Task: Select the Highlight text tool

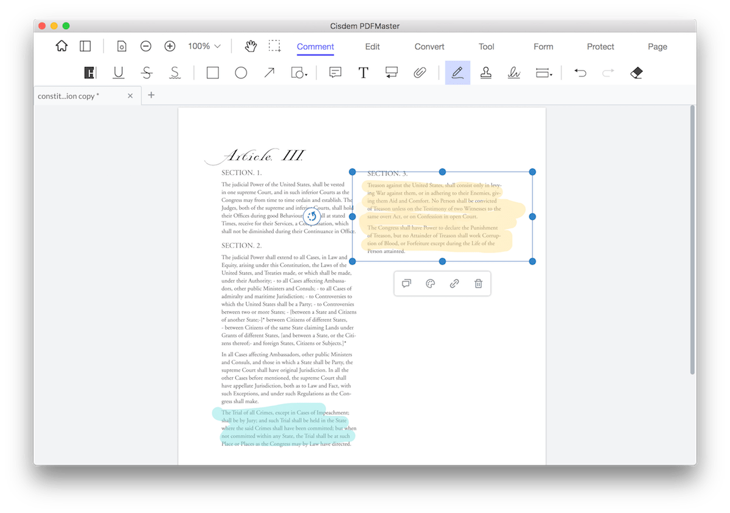Action: point(90,73)
